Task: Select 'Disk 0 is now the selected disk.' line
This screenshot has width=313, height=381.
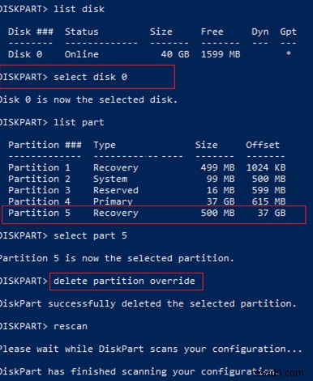Action: (x=88, y=99)
